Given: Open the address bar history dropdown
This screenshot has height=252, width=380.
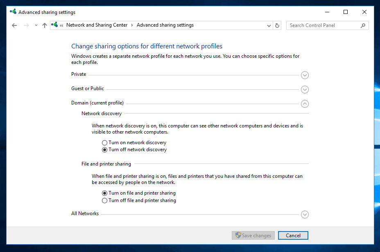Looking at the screenshot, I should (269, 25).
